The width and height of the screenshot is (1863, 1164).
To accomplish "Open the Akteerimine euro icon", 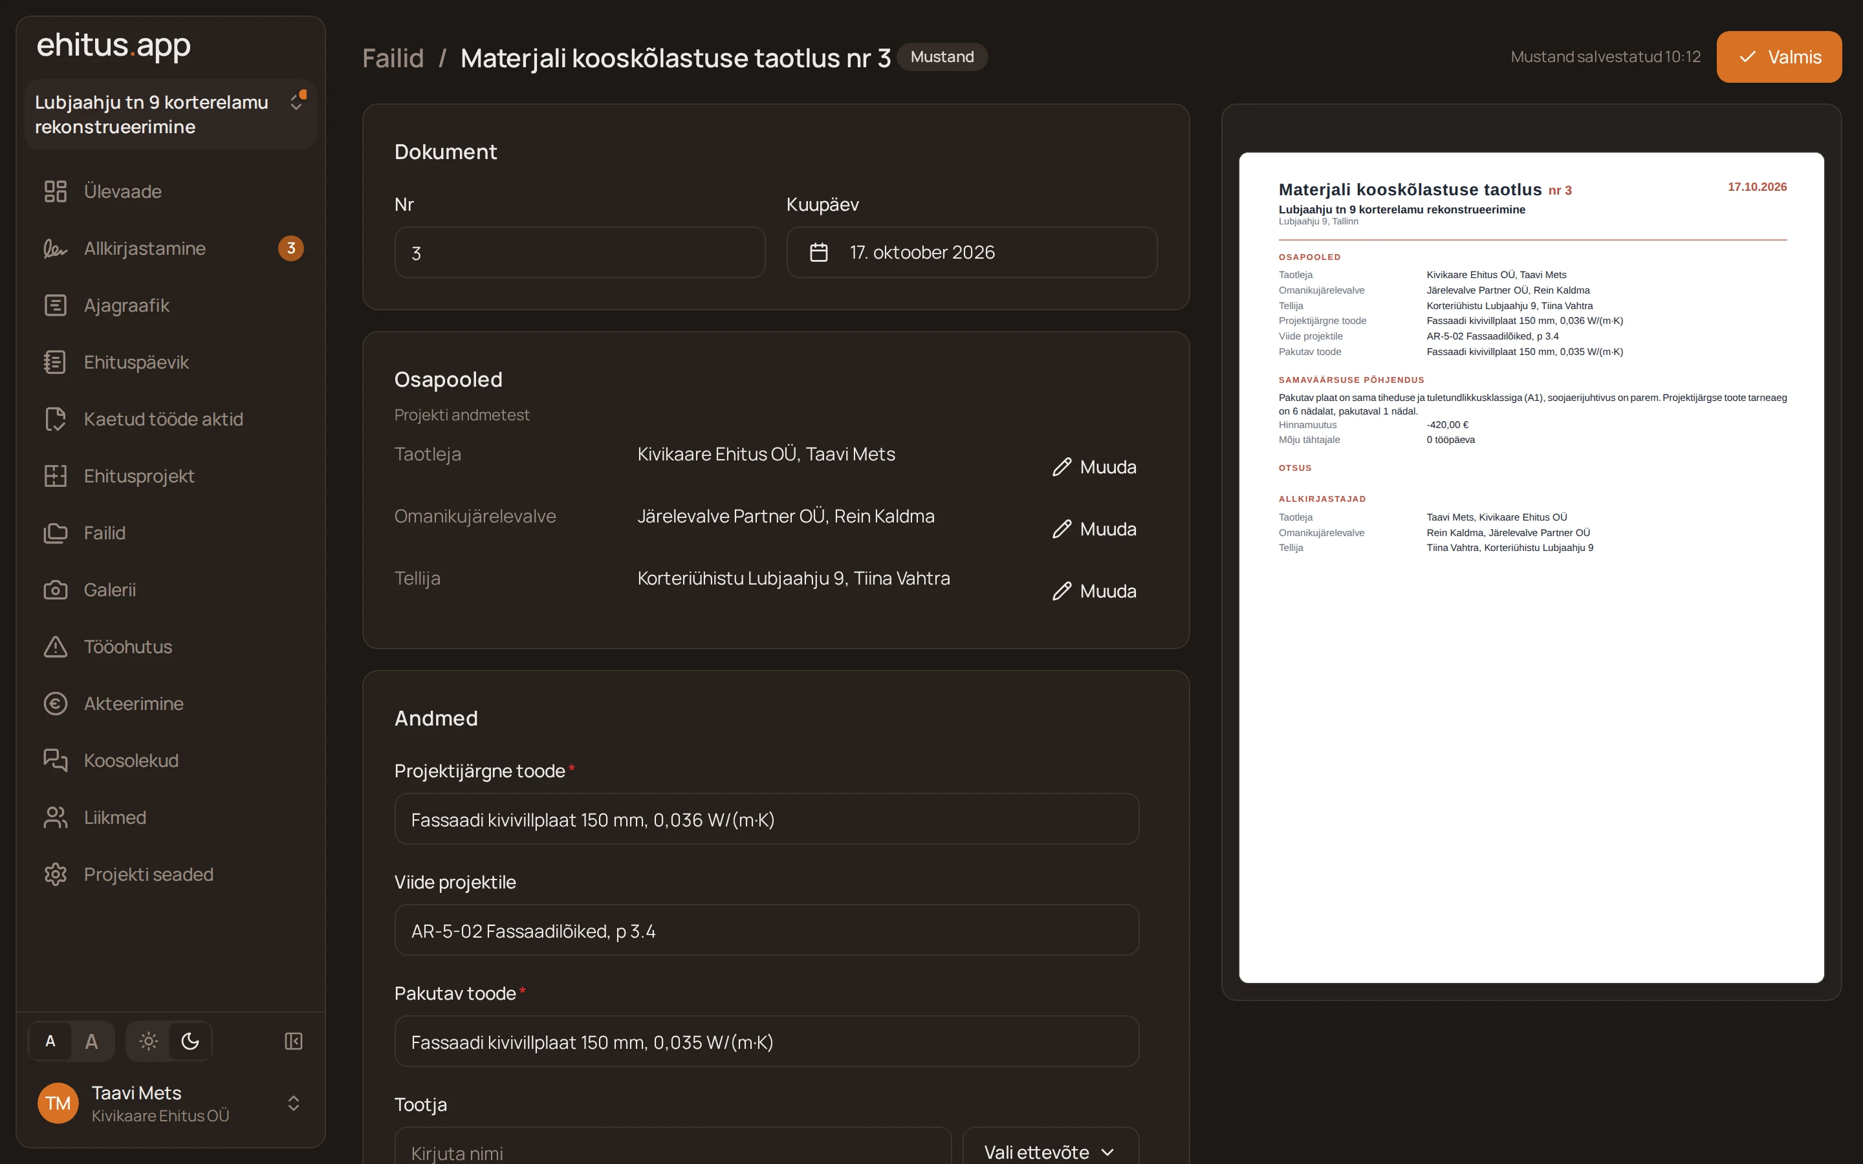I will coord(56,704).
